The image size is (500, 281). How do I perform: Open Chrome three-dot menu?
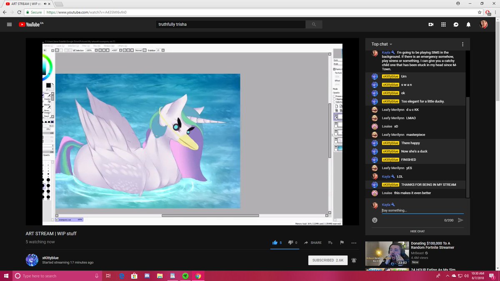click(496, 12)
